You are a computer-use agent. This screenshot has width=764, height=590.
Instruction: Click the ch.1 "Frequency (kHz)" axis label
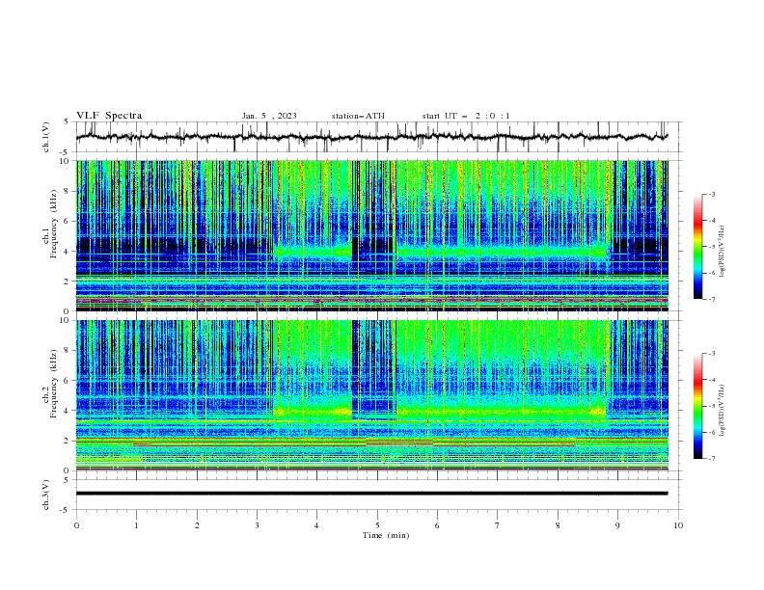(x=53, y=224)
